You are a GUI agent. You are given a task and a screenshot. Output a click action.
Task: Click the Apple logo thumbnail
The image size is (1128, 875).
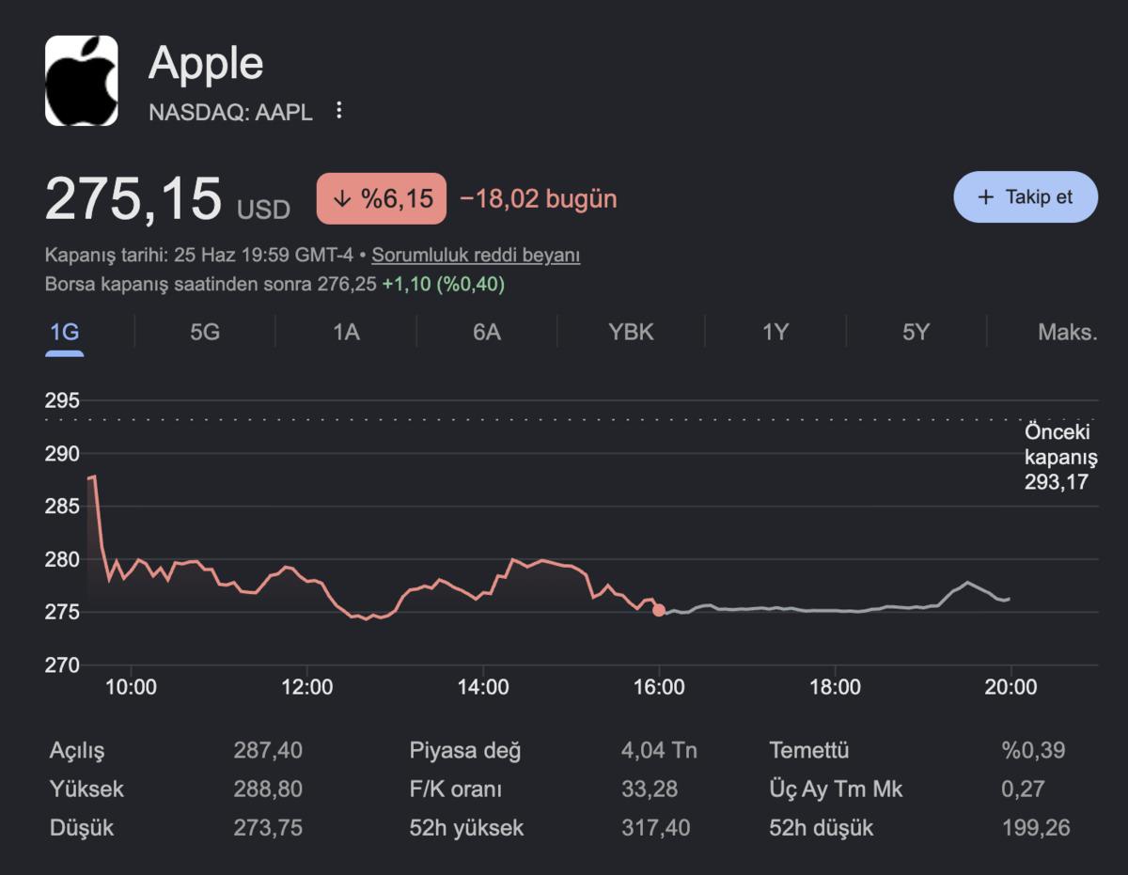coord(82,81)
